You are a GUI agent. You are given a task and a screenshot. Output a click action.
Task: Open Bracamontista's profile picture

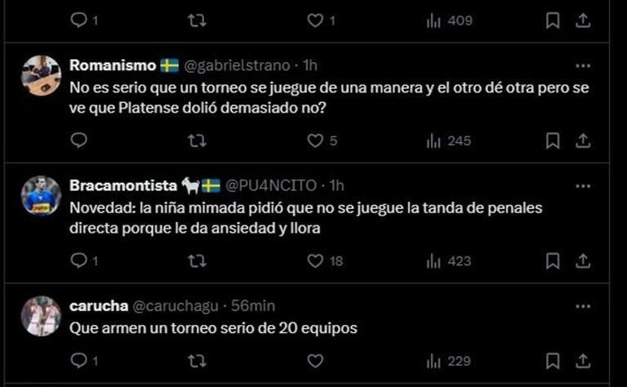40,196
